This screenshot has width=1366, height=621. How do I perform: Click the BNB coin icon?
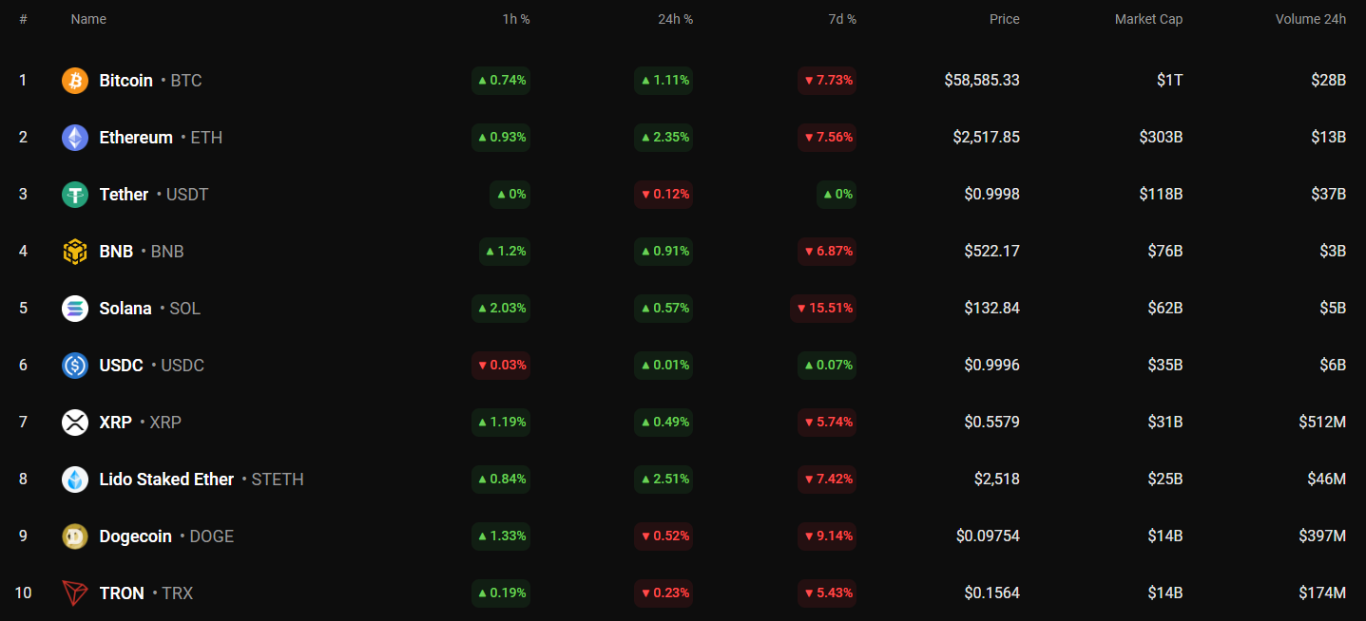coord(75,252)
